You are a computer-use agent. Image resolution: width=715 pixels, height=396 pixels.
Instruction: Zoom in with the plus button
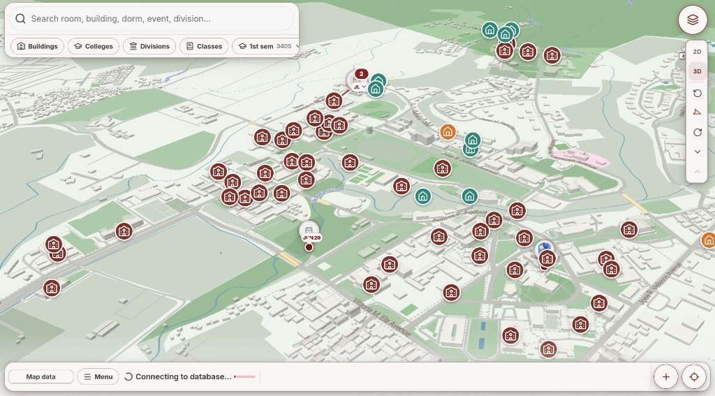click(665, 377)
